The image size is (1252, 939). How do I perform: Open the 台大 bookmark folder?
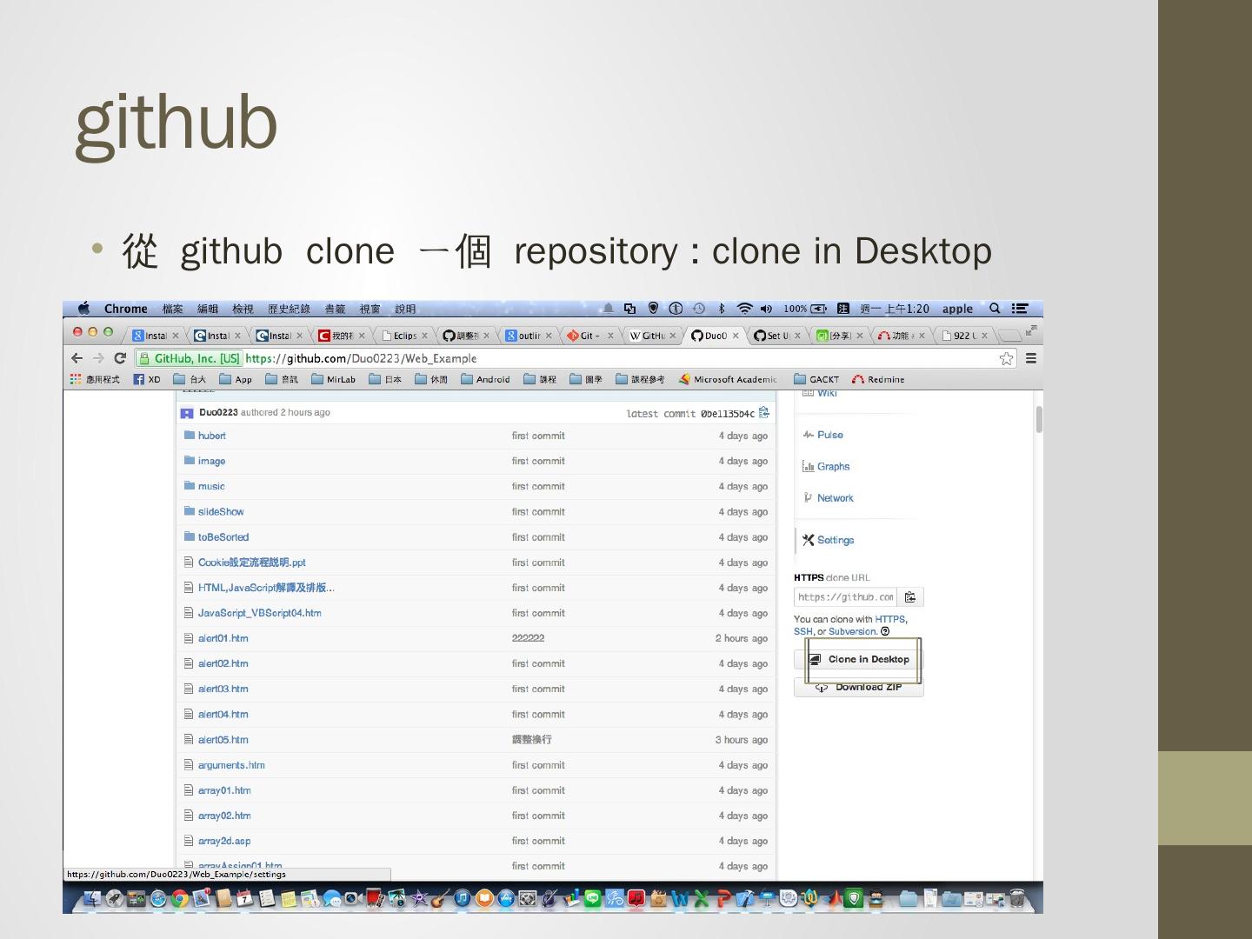pos(190,379)
